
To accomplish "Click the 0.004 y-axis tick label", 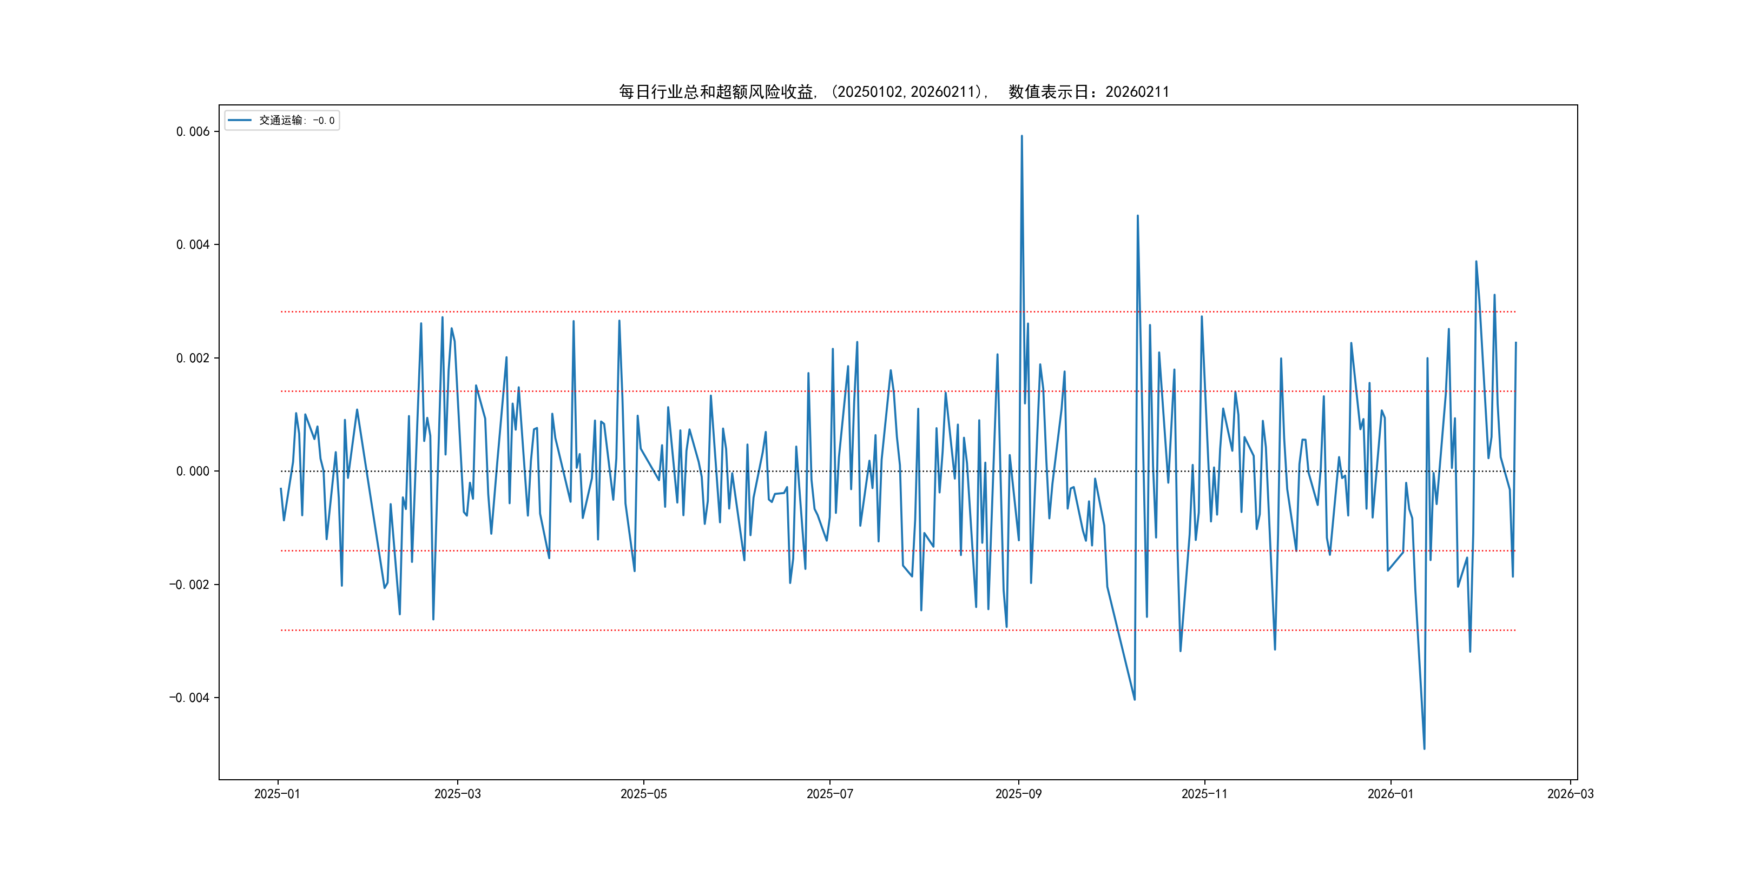I will (193, 245).
